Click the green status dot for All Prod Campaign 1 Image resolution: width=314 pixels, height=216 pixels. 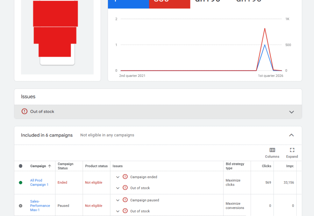[x=21, y=182]
